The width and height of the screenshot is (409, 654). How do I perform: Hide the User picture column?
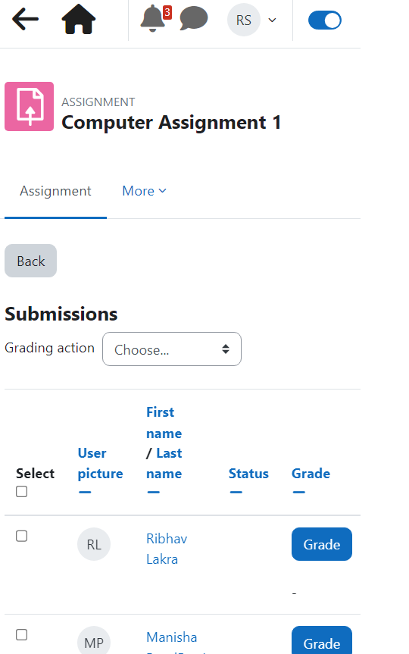(x=85, y=493)
